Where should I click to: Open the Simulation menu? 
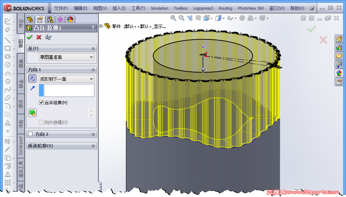[x=159, y=8]
